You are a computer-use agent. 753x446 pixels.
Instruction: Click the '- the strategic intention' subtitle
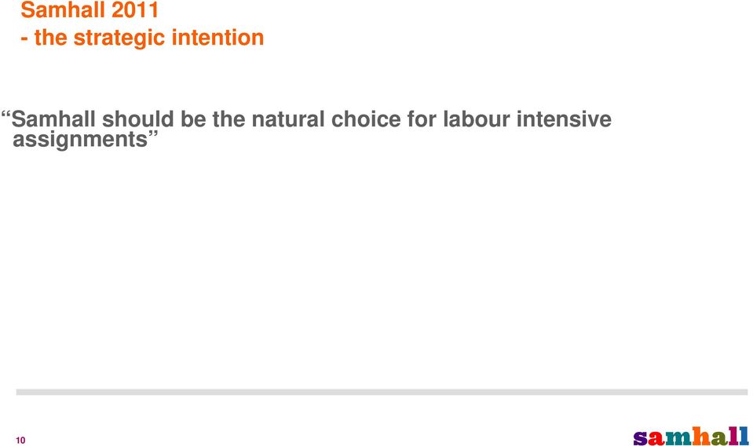142,38
